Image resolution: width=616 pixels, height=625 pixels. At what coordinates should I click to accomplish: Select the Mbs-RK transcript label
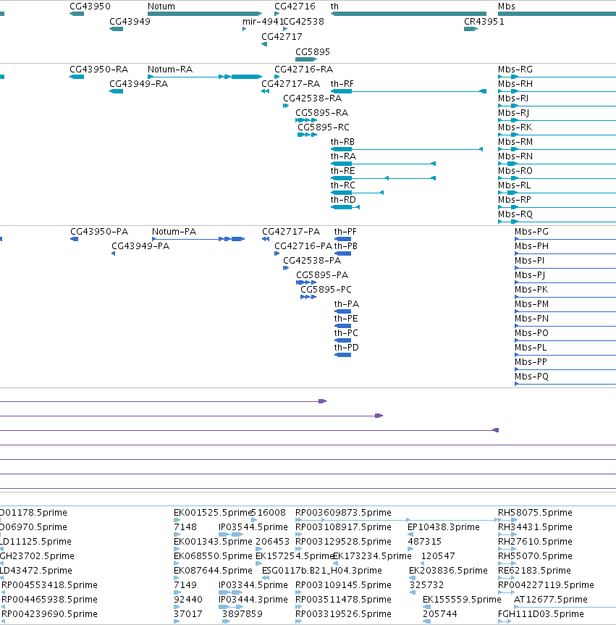[x=515, y=127]
